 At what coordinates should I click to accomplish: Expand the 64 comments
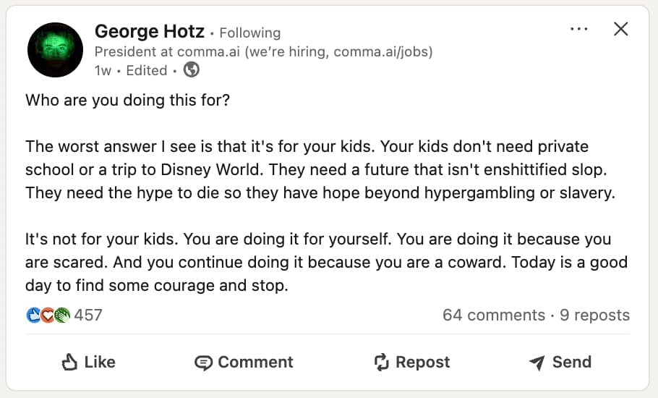tap(494, 316)
